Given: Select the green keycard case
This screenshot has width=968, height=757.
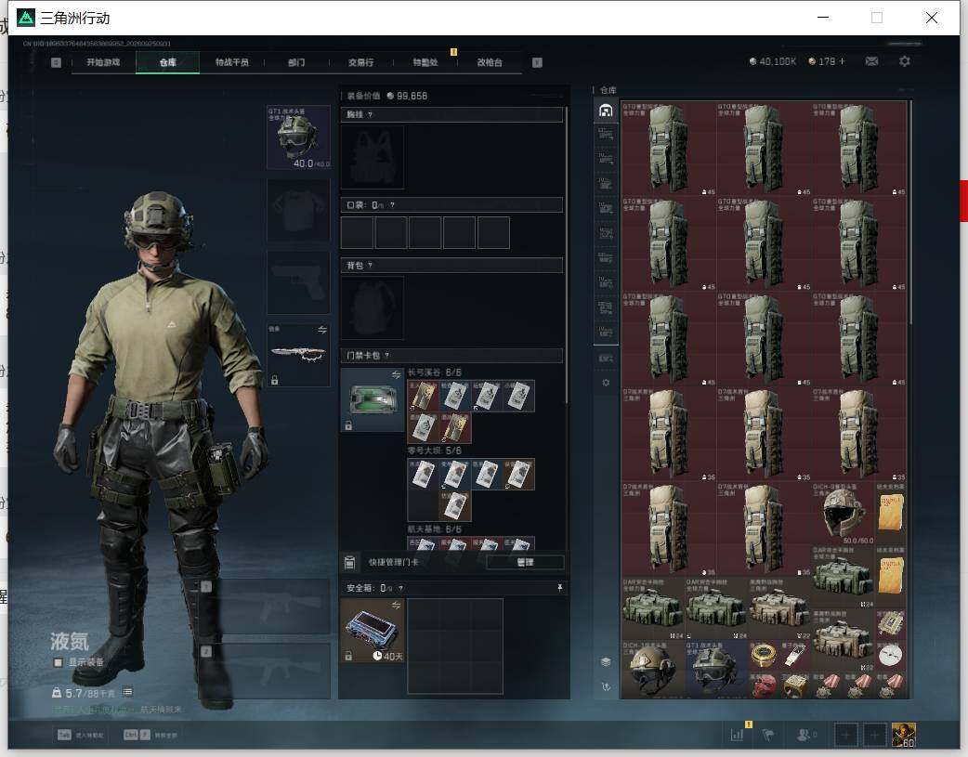Looking at the screenshot, I should pyautogui.click(x=373, y=399).
